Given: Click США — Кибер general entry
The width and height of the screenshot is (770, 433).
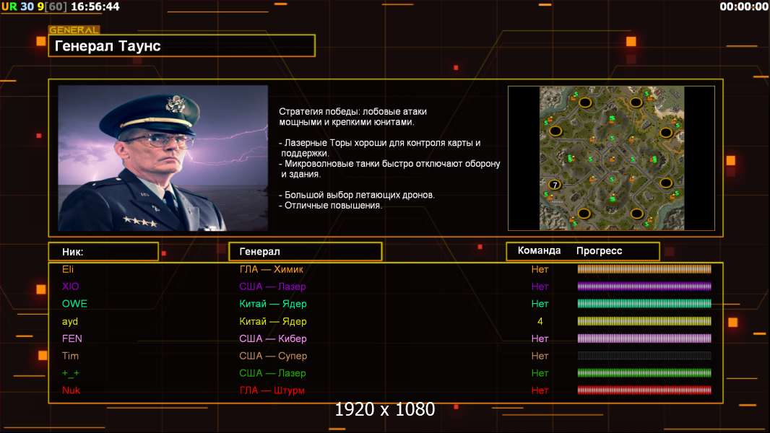Looking at the screenshot, I should point(273,339).
